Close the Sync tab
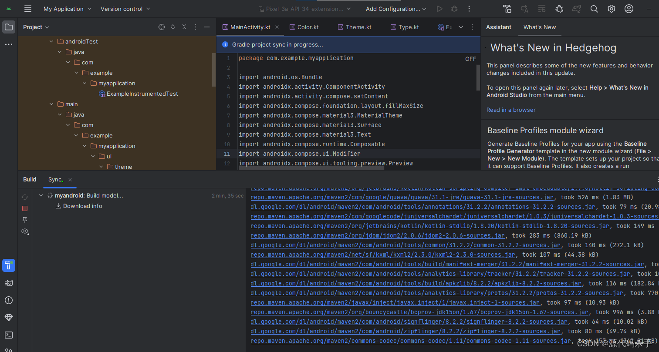The height and width of the screenshot is (352, 659). (x=70, y=179)
